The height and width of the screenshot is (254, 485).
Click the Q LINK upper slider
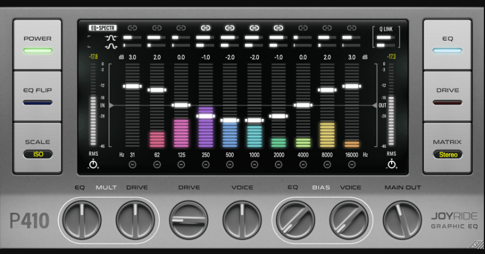click(x=386, y=38)
